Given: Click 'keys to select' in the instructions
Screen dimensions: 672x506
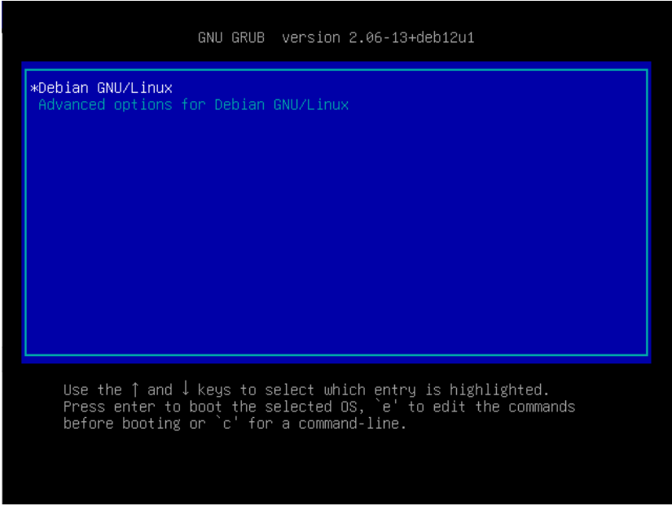Looking at the screenshot, I should pyautogui.click(x=257, y=390).
